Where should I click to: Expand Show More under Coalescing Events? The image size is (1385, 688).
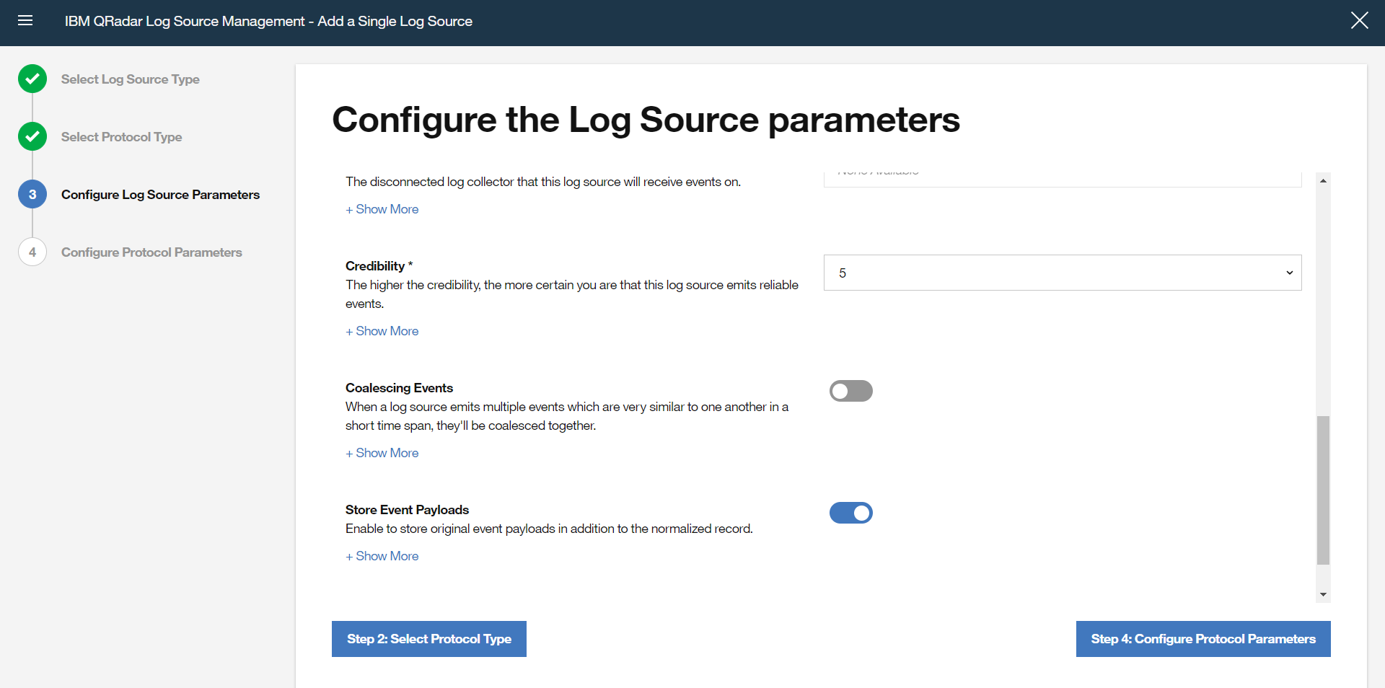click(382, 453)
